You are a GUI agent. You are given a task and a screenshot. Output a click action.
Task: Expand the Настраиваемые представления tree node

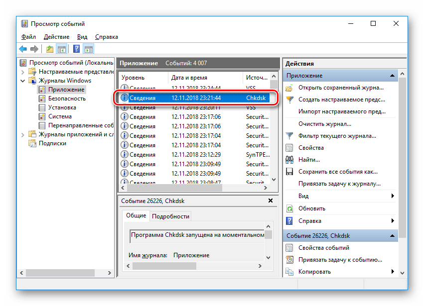click(22, 72)
